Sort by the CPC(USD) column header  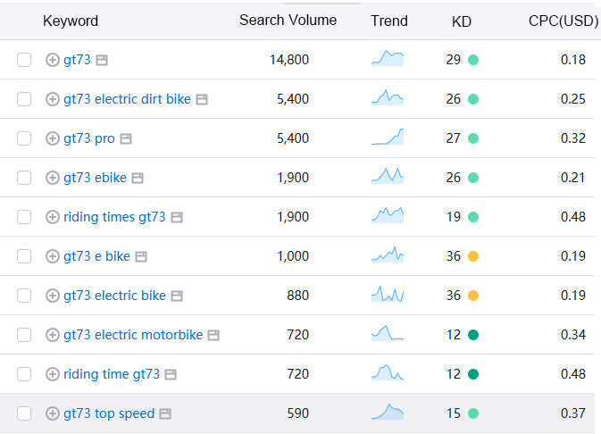click(x=563, y=21)
